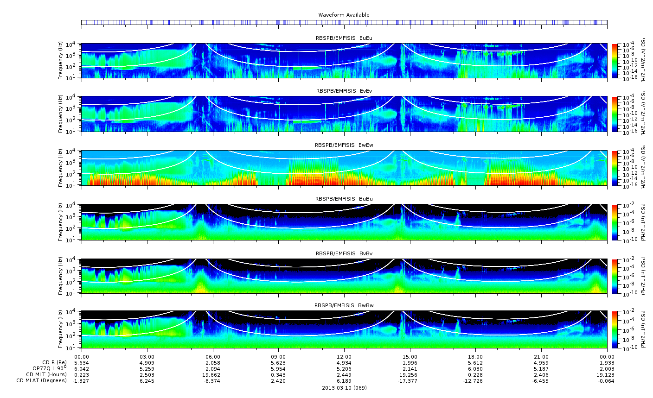
Task: Select the RBSPB/EMFISIS EvEv panel title
Action: pyautogui.click(x=344, y=91)
